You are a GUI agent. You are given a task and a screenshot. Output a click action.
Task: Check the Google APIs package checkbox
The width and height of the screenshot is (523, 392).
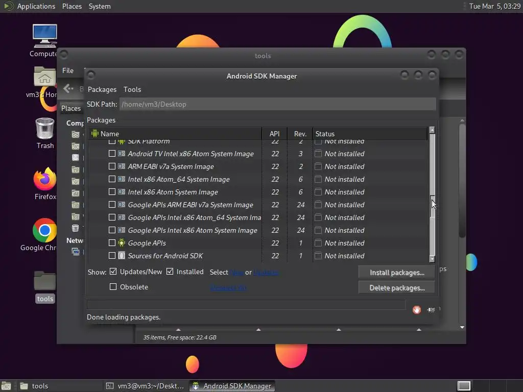(112, 242)
